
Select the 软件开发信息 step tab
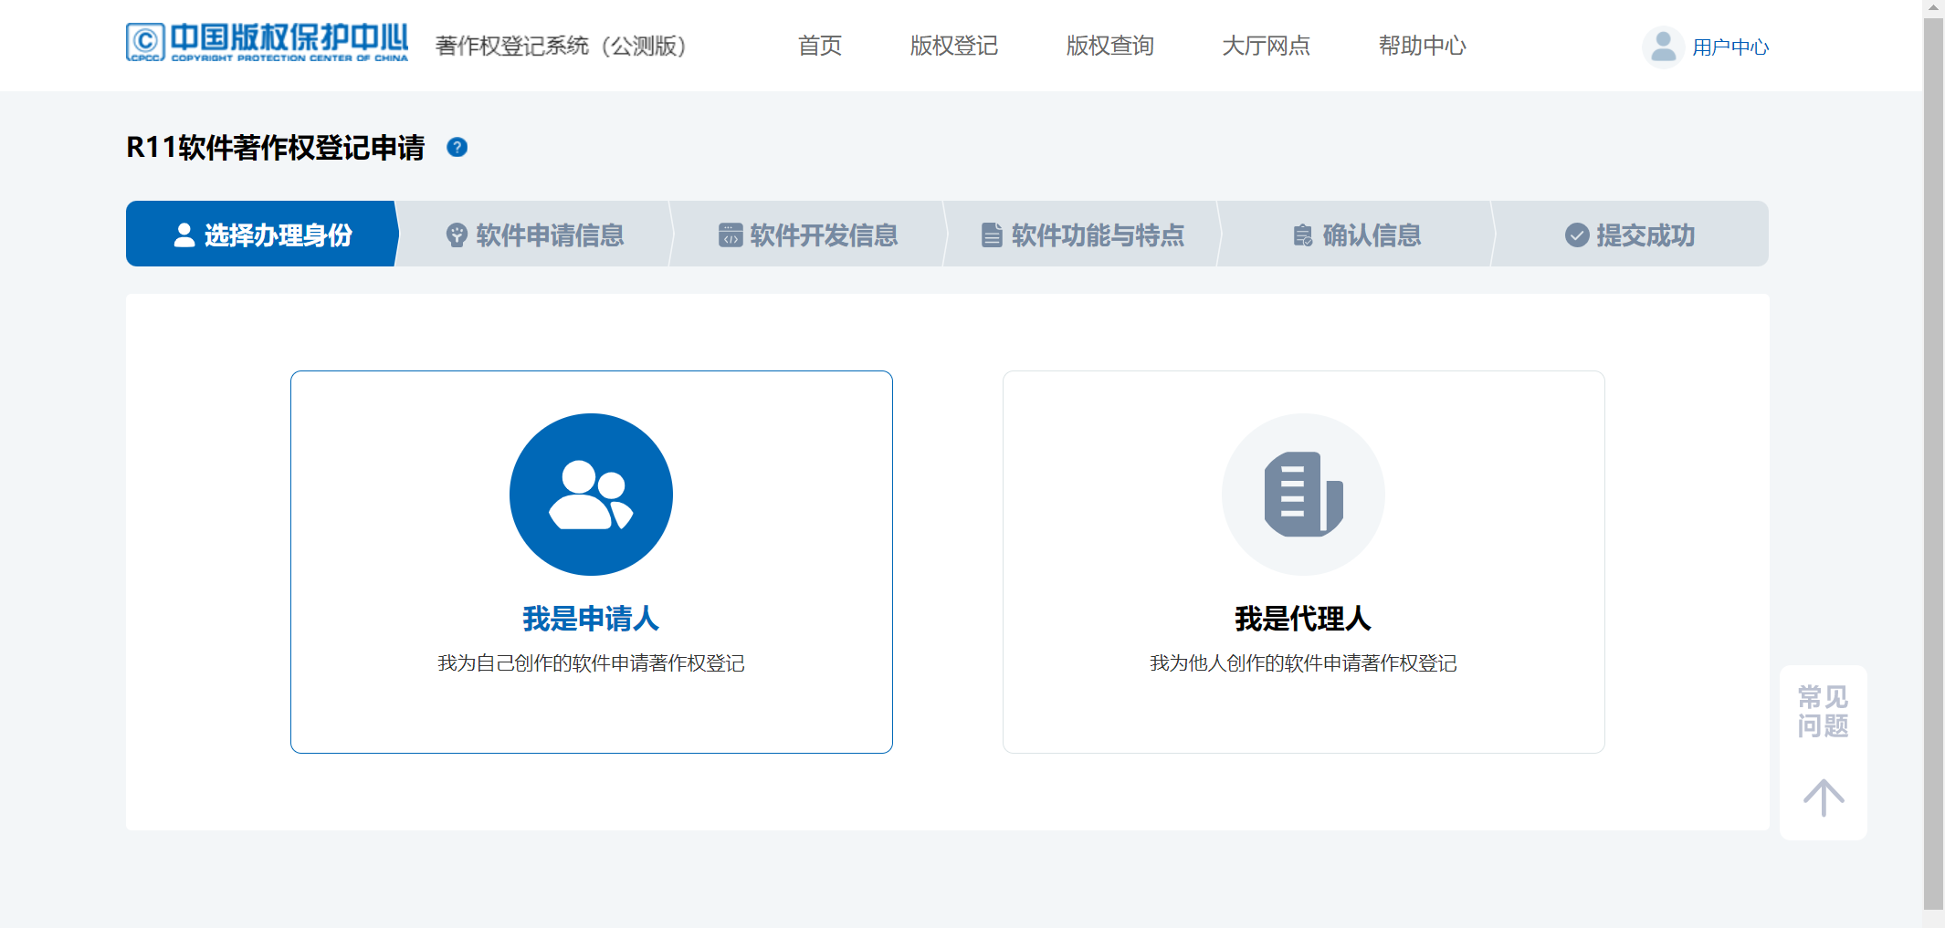pyautogui.click(x=809, y=234)
